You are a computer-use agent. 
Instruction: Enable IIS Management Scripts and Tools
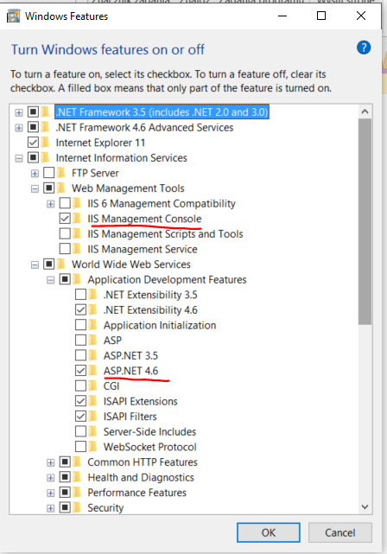[x=65, y=233]
